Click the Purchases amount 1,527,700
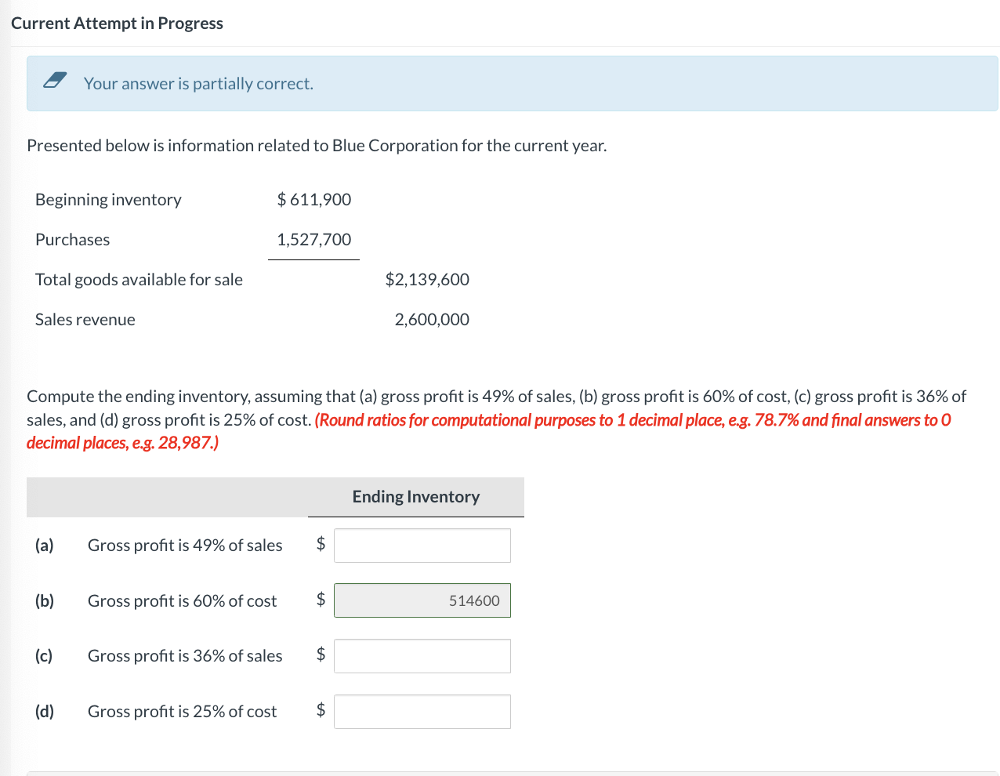The height and width of the screenshot is (776, 1000). 314,240
